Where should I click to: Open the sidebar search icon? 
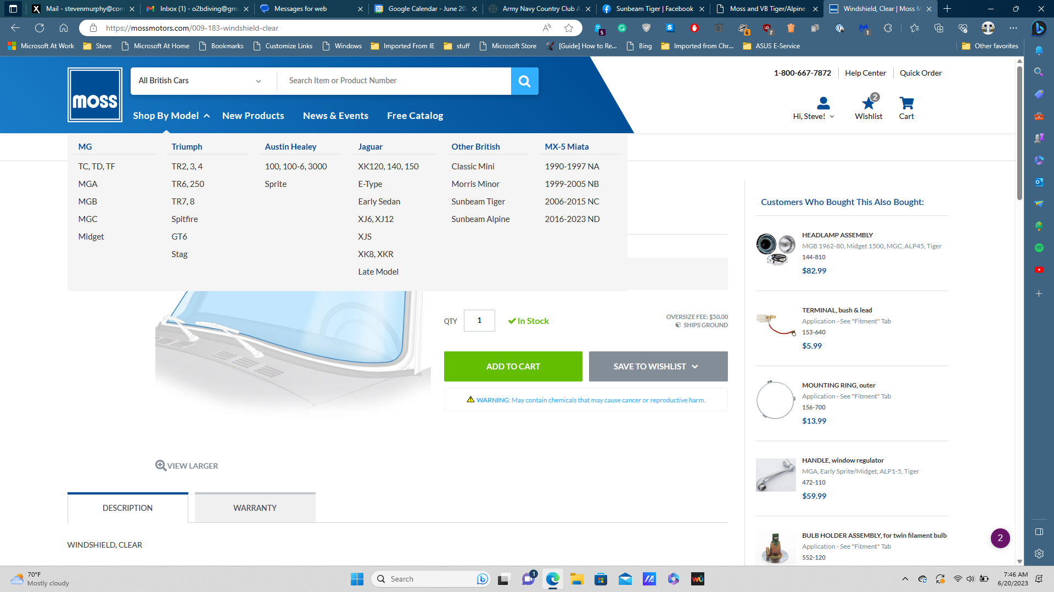[1039, 72]
